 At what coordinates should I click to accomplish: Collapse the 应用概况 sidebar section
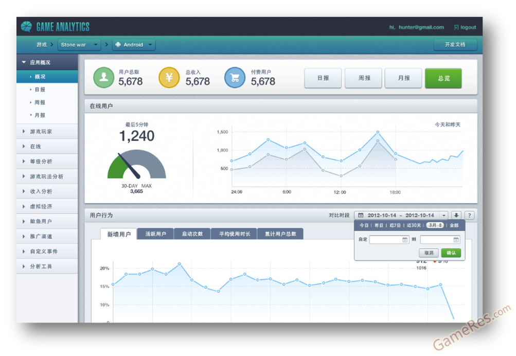47,62
